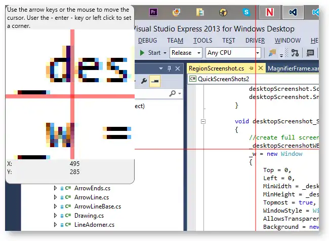Image resolution: width=329 pixels, height=241 pixels.
Task: Click the branch-shaped icon on the Visual Studio toolbar
Action: [x=295, y=53]
